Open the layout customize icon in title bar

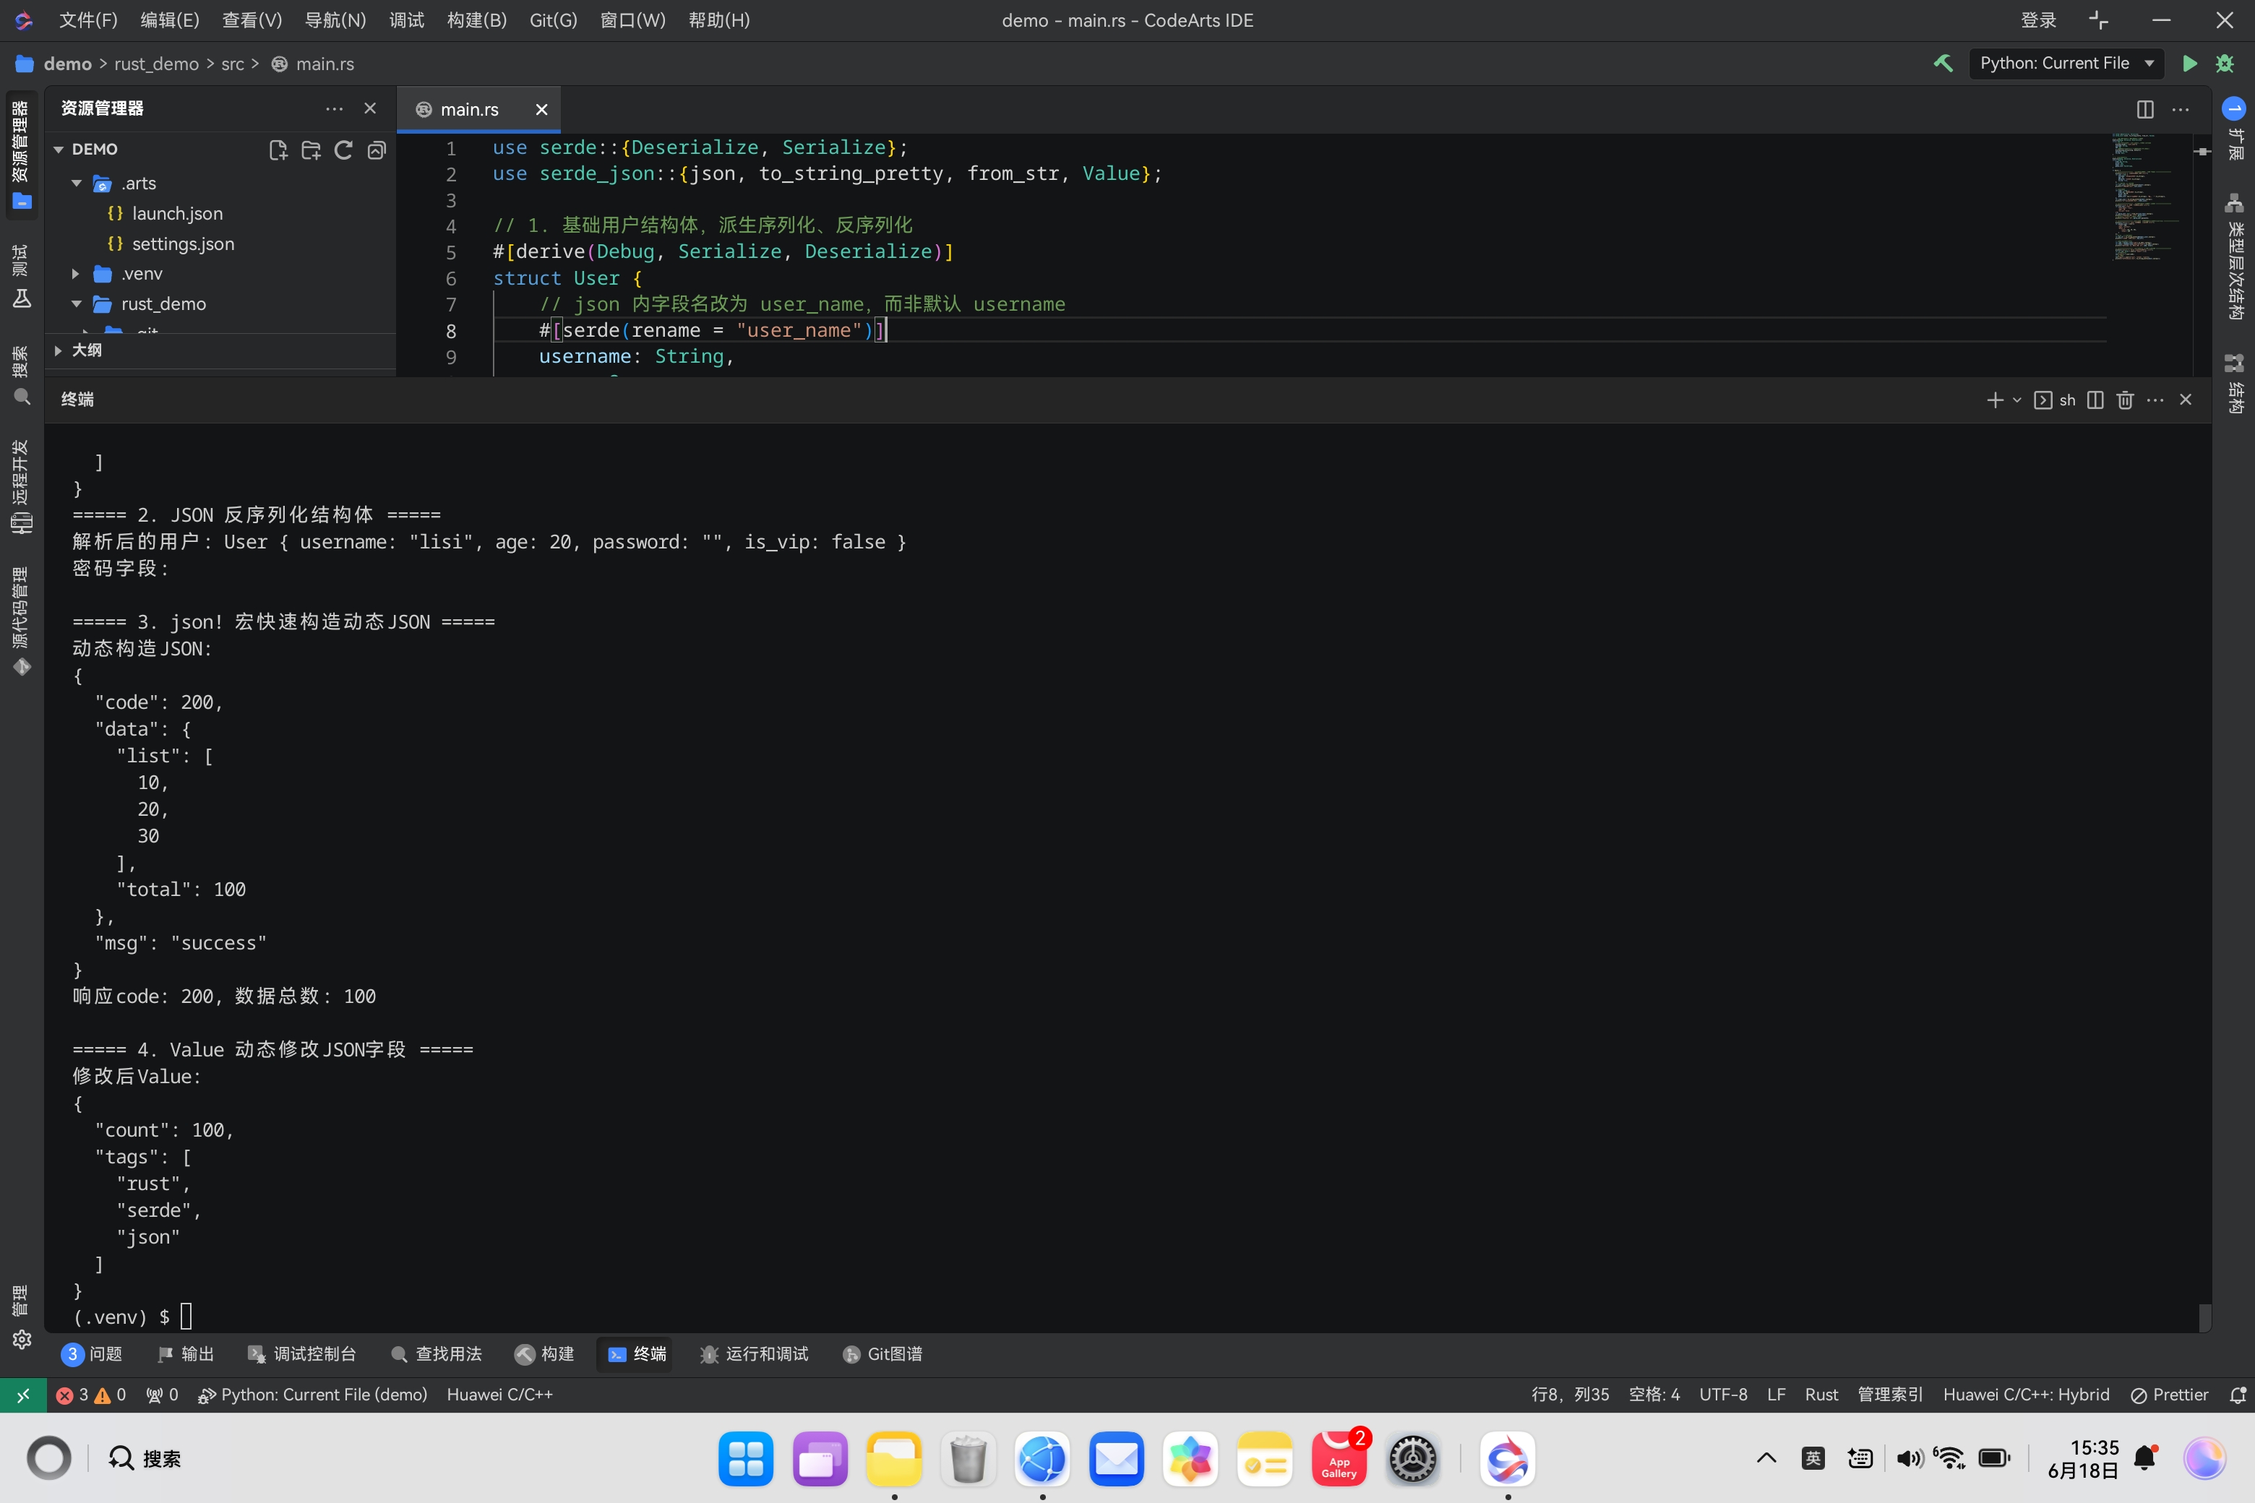point(2097,20)
